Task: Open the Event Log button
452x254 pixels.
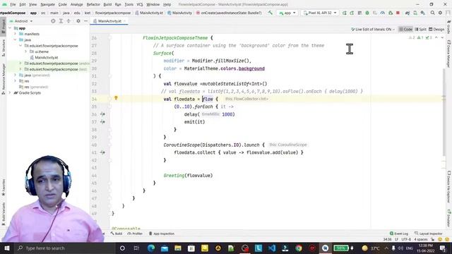Action: click(398, 234)
